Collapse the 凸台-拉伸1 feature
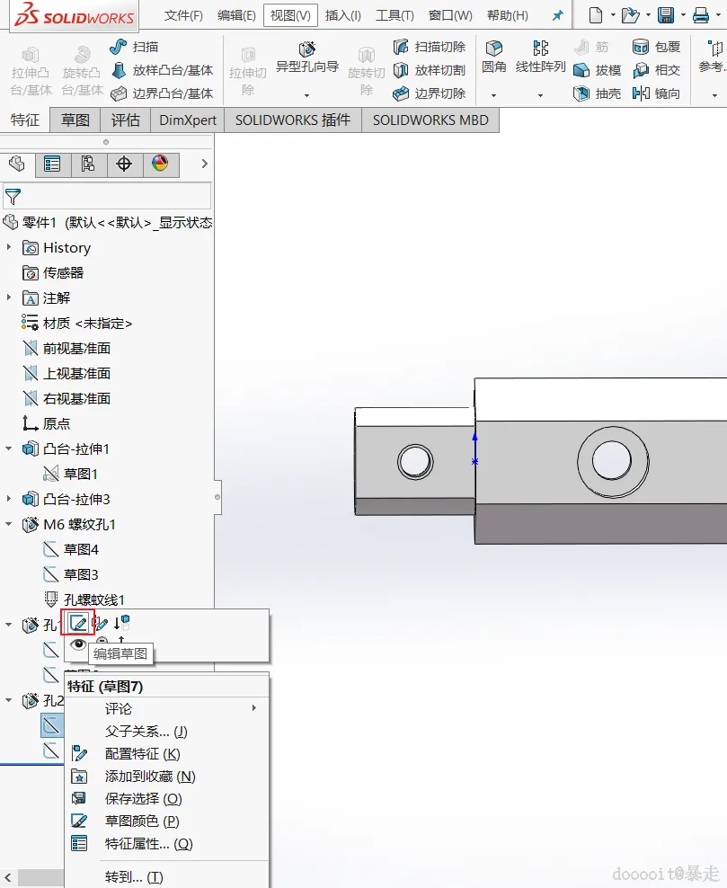The image size is (727, 888). [x=9, y=448]
